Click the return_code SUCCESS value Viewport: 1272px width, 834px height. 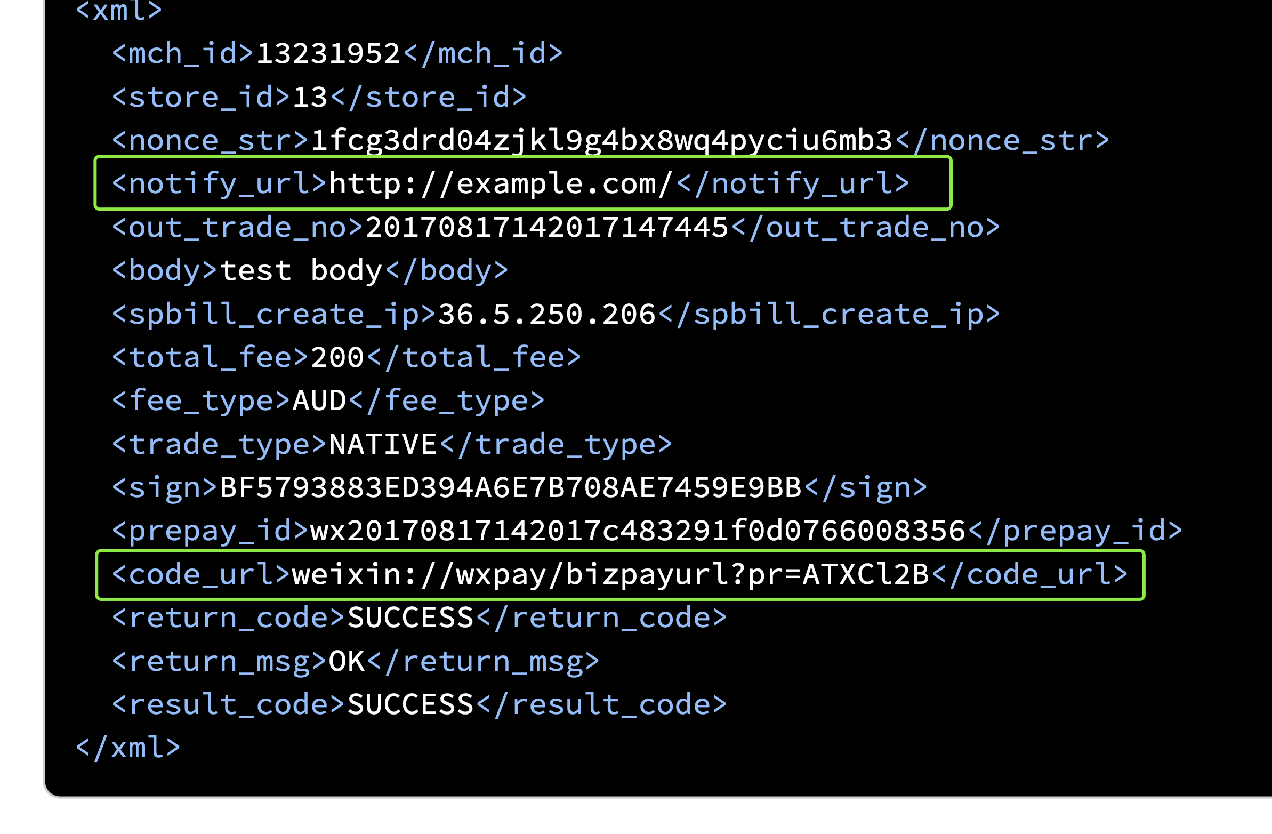(x=410, y=618)
